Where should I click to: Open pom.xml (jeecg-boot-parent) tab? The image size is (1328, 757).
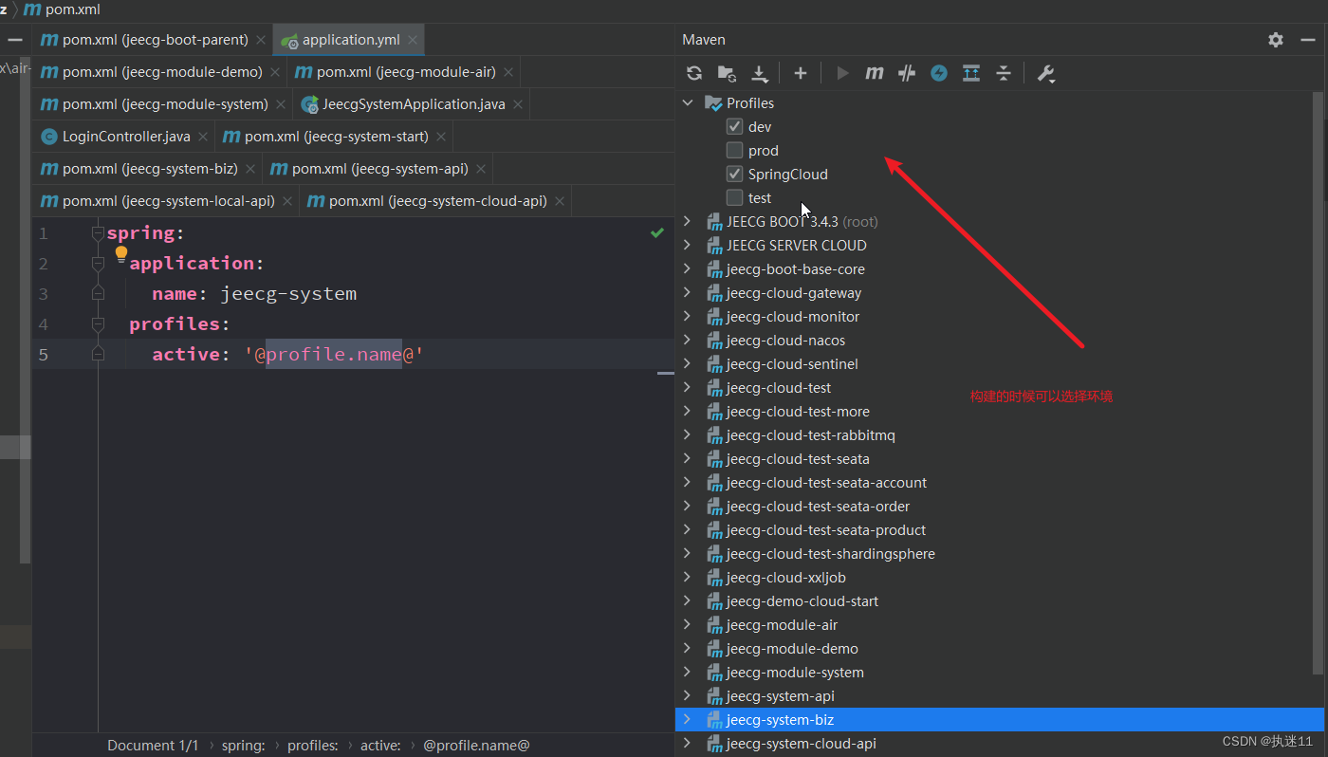click(155, 40)
